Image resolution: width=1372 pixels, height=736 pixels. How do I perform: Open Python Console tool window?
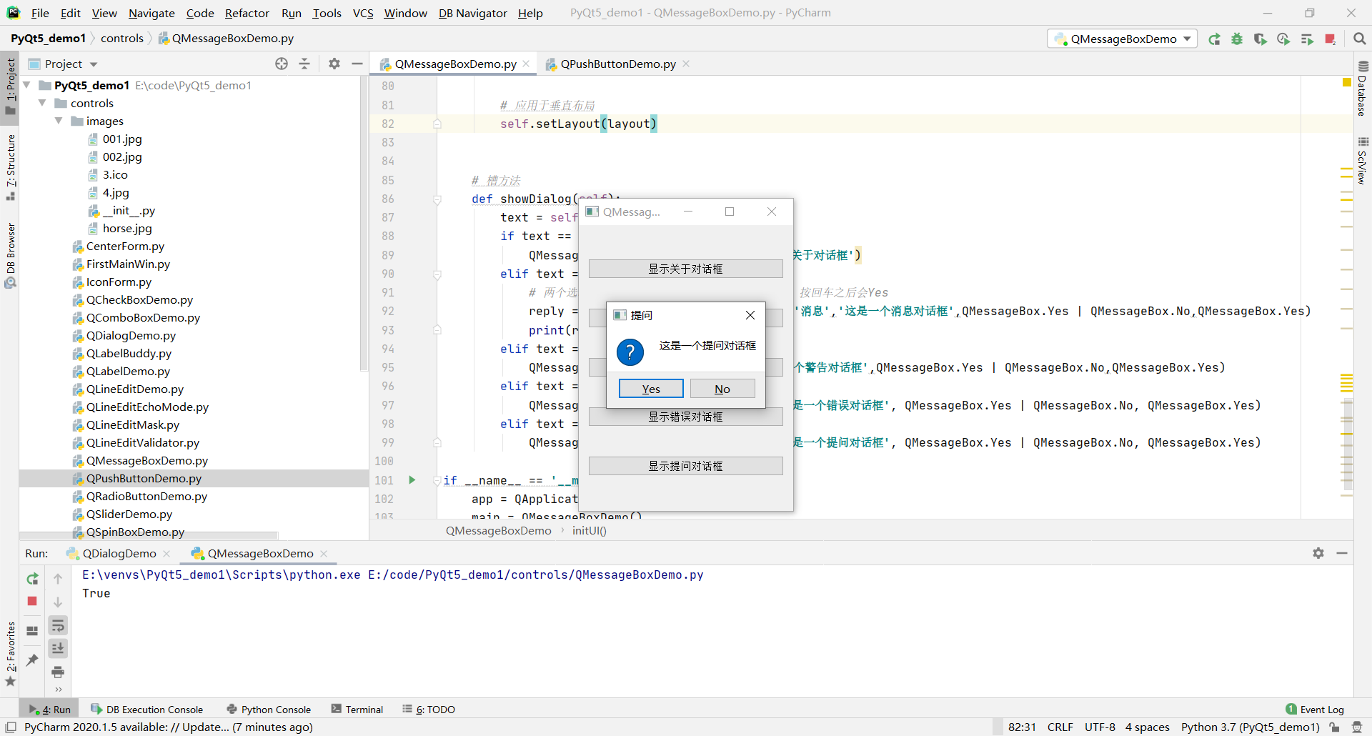pos(269,710)
